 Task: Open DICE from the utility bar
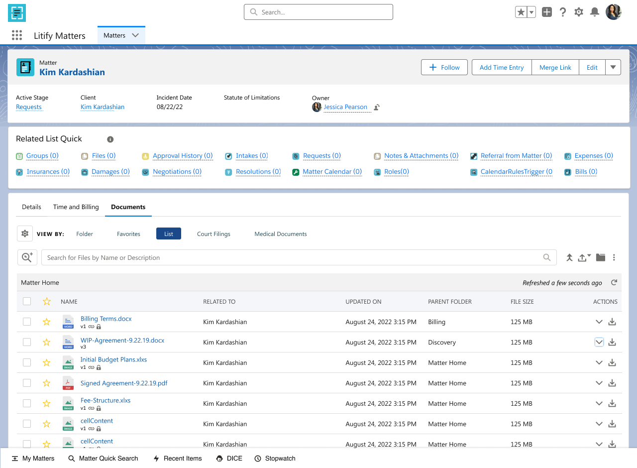pos(229,459)
